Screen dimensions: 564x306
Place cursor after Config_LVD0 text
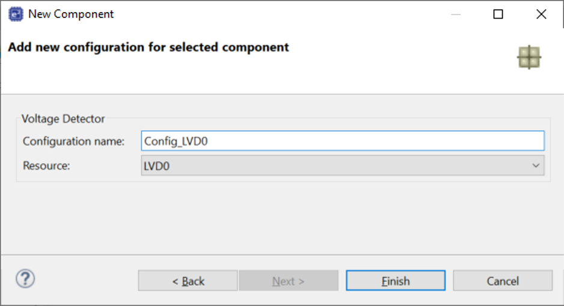tap(209, 141)
